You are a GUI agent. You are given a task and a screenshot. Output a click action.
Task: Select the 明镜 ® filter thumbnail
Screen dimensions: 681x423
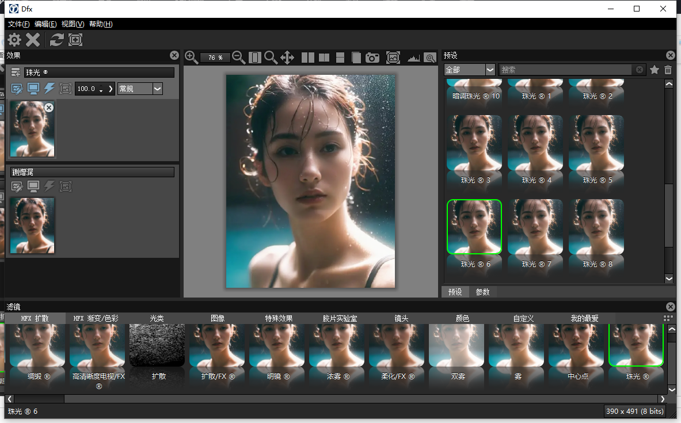pyautogui.click(x=277, y=345)
